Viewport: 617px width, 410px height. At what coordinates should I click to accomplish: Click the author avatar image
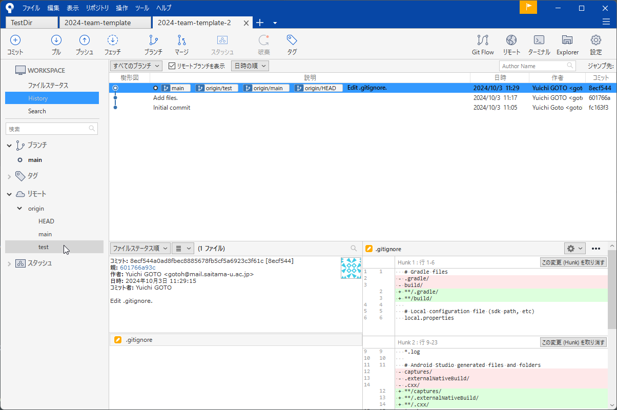[x=351, y=268]
